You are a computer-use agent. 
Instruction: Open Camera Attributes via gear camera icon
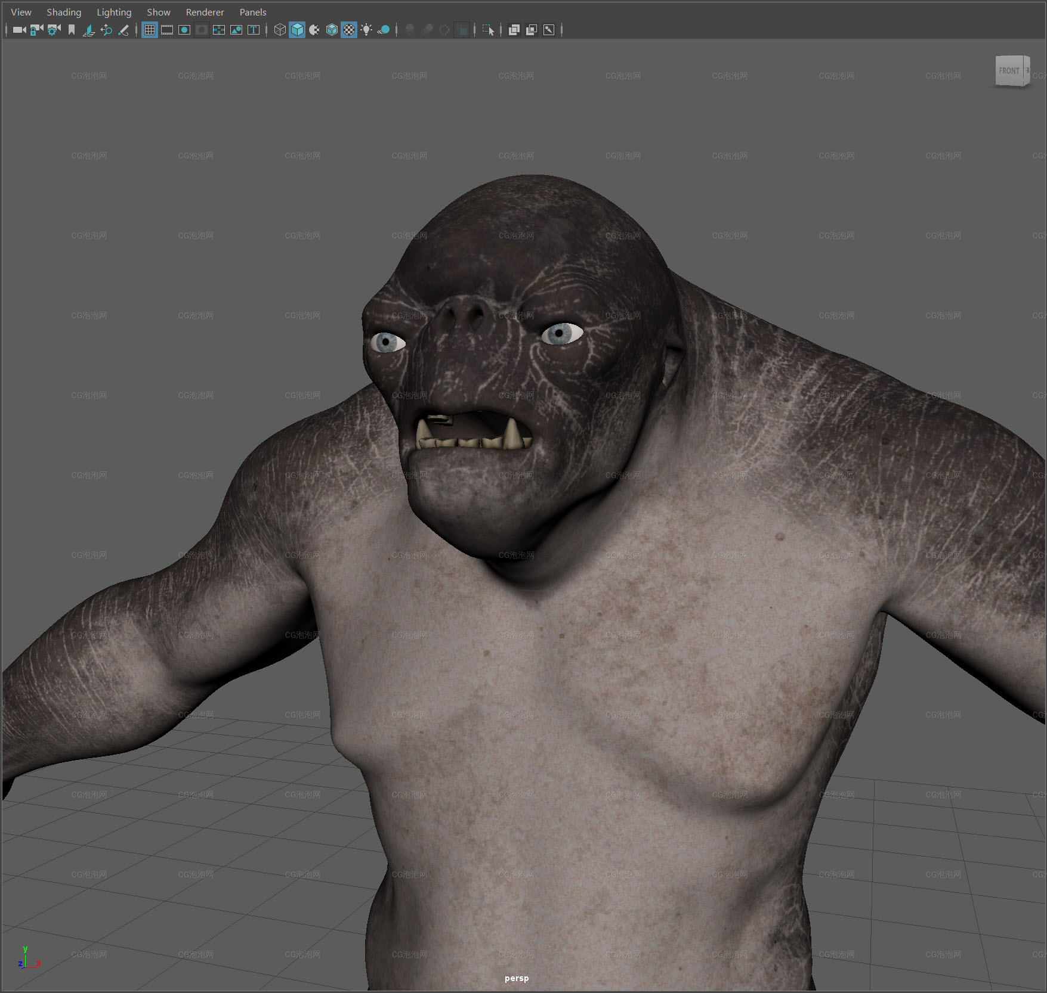pos(54,30)
